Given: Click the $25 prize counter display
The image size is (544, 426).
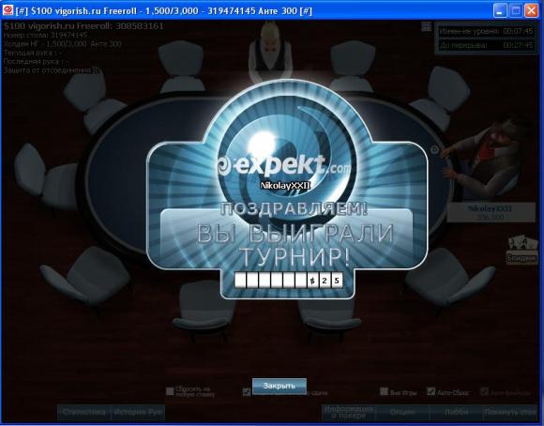Looking at the screenshot, I should pyautogui.click(x=288, y=281).
